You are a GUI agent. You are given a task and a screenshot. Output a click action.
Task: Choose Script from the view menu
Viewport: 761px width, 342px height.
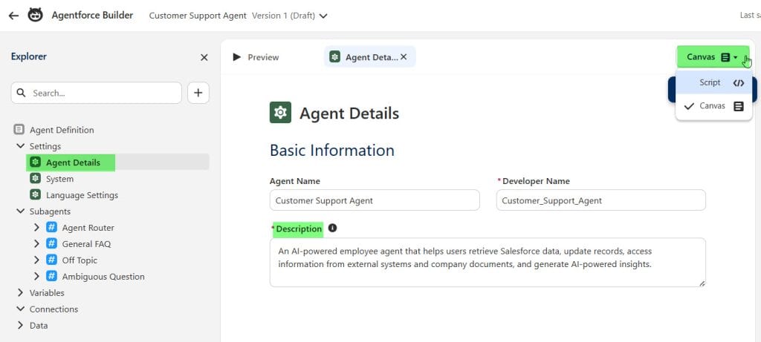(x=714, y=82)
